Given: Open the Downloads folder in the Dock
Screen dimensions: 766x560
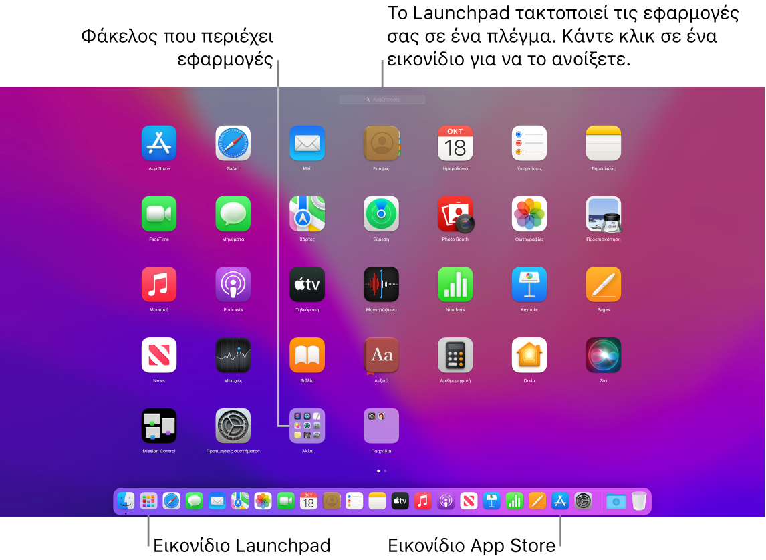Looking at the screenshot, I should (616, 501).
